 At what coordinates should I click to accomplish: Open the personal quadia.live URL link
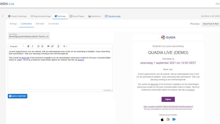pos(168,107)
